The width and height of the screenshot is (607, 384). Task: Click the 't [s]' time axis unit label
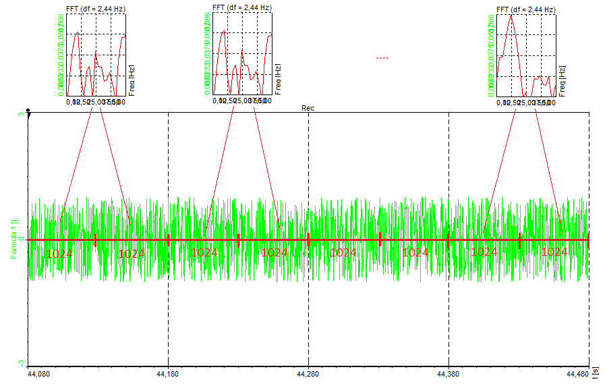(x=596, y=374)
